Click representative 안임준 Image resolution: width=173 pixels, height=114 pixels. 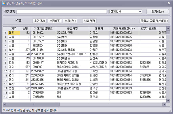coord(99,50)
